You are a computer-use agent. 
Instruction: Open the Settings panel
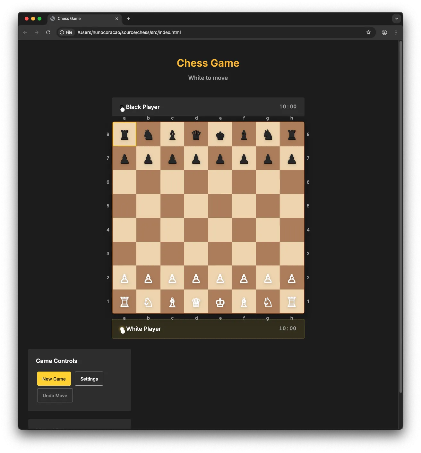click(89, 379)
